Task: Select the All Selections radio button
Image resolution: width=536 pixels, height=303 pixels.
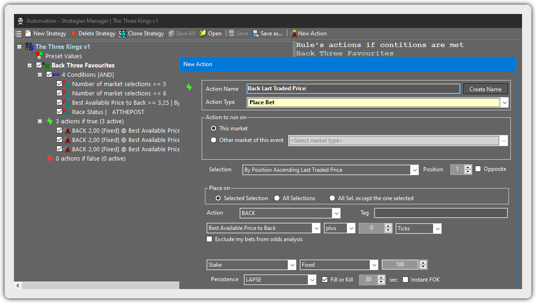Action: (277, 198)
